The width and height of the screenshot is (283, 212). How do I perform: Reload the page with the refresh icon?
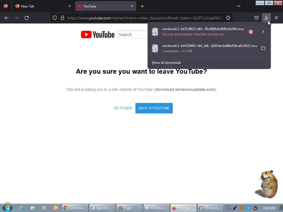[27, 18]
